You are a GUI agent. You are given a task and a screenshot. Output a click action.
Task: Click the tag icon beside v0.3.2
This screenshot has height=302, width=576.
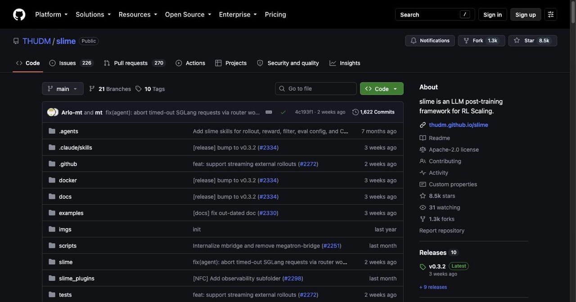(423, 267)
